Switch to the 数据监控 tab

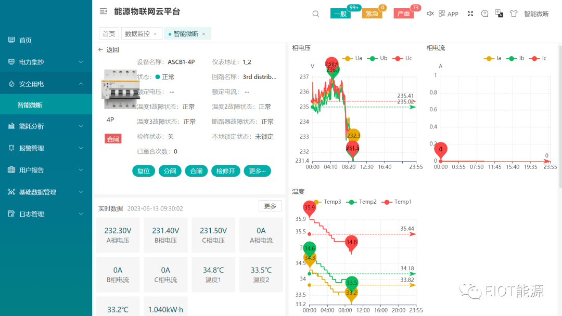tap(137, 34)
